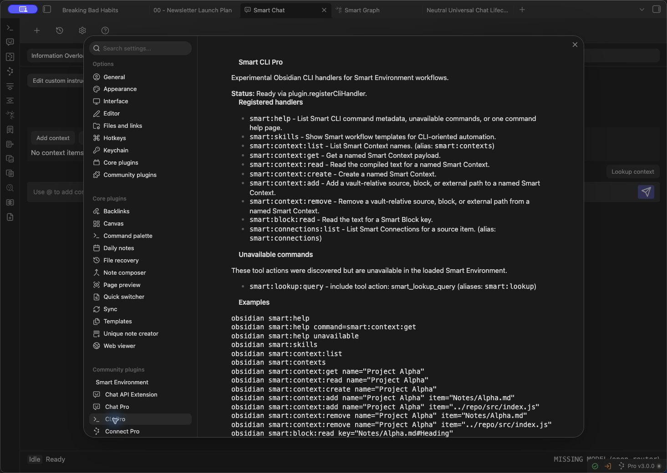This screenshot has width=667, height=473.
Task: Open chat history icon
Action: pyautogui.click(x=60, y=30)
